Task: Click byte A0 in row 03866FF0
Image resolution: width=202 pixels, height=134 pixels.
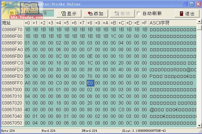Action: pos(27,83)
